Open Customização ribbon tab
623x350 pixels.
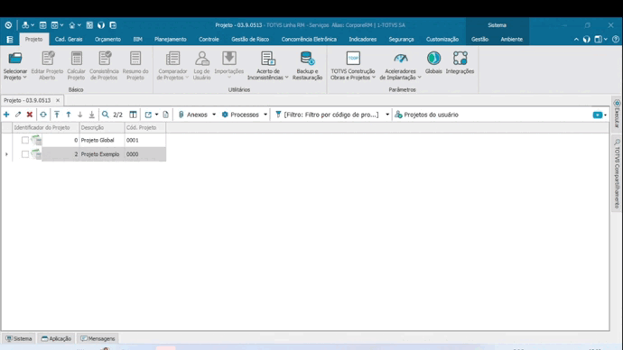click(442, 40)
